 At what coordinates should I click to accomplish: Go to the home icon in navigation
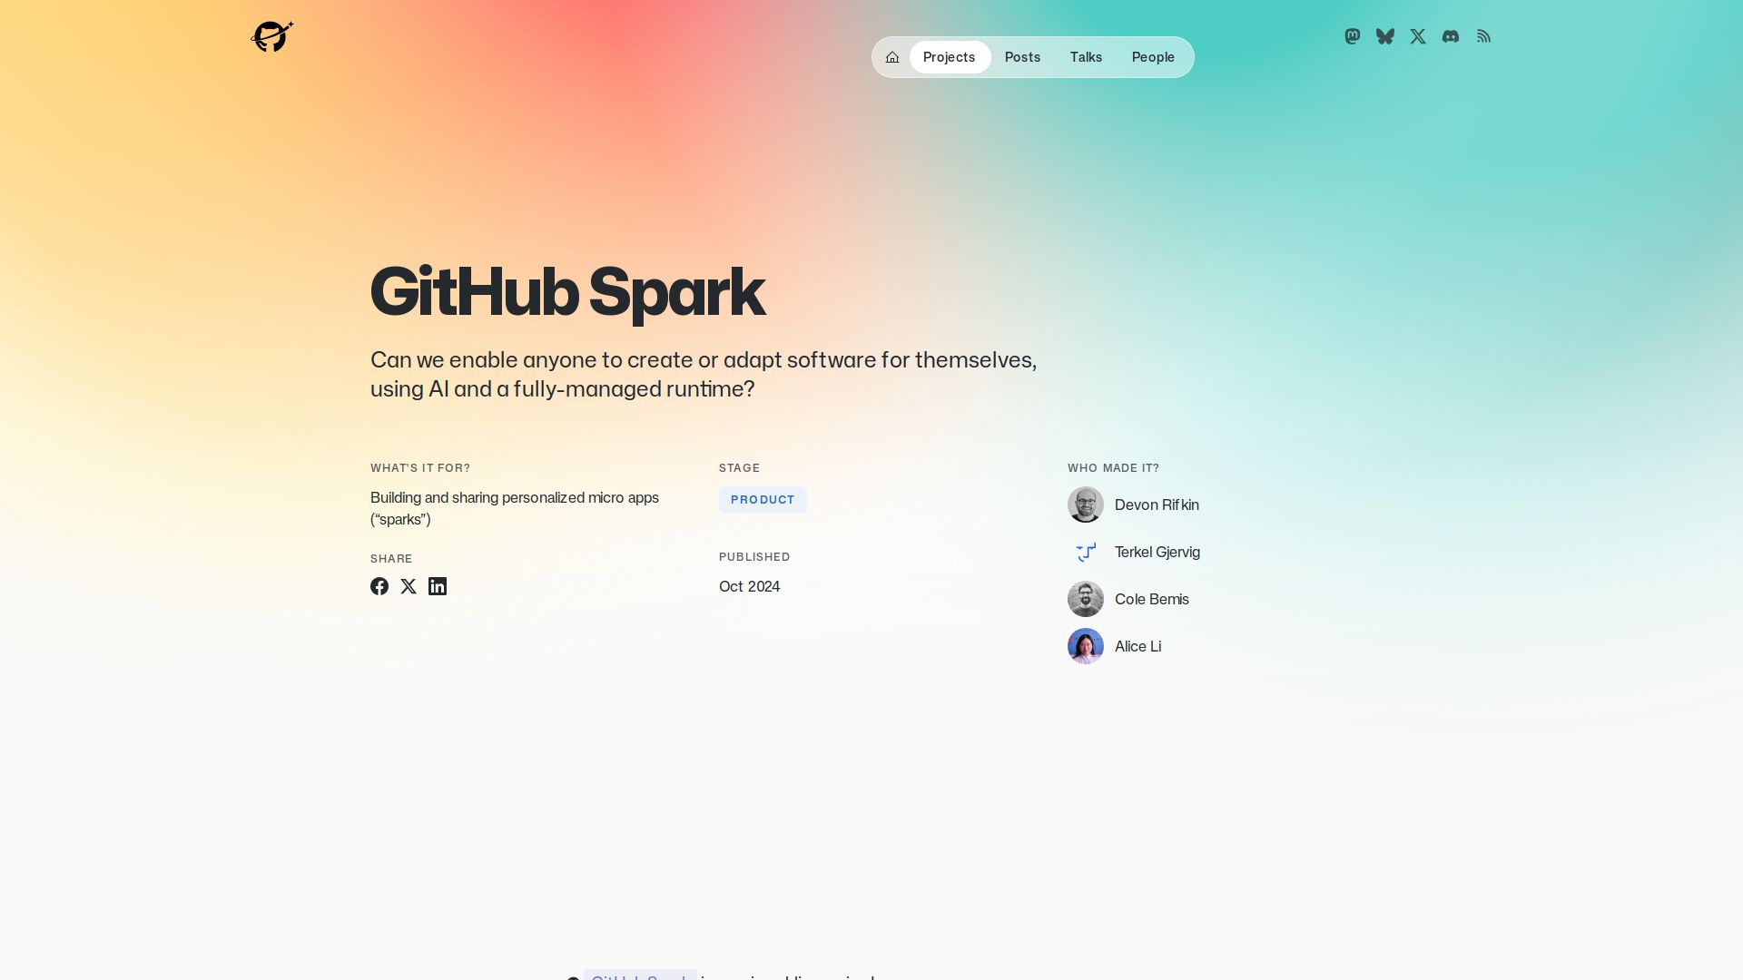(892, 57)
